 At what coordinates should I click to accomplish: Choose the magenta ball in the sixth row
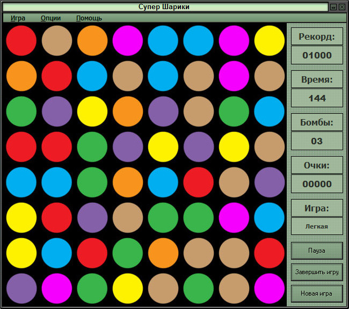click(x=234, y=218)
